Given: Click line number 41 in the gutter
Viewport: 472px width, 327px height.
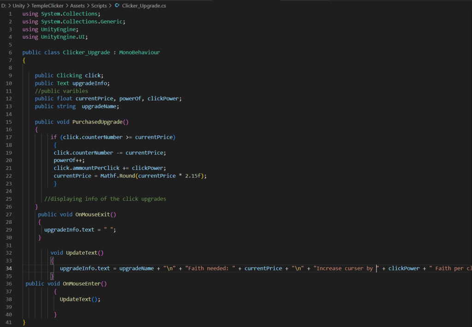Looking at the screenshot, I should [x=10, y=322].
